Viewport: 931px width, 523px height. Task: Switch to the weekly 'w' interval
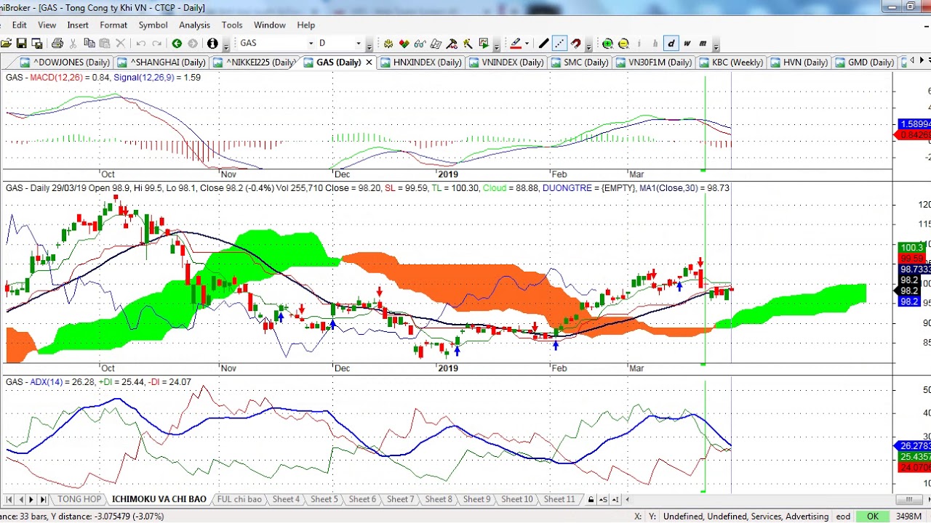687,44
